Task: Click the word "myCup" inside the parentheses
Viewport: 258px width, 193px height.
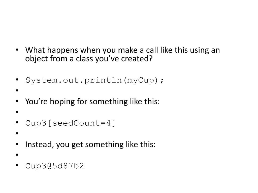Action: [x=141, y=80]
